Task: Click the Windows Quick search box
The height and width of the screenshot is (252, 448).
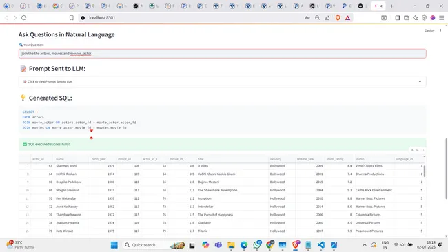Action: [154, 245]
